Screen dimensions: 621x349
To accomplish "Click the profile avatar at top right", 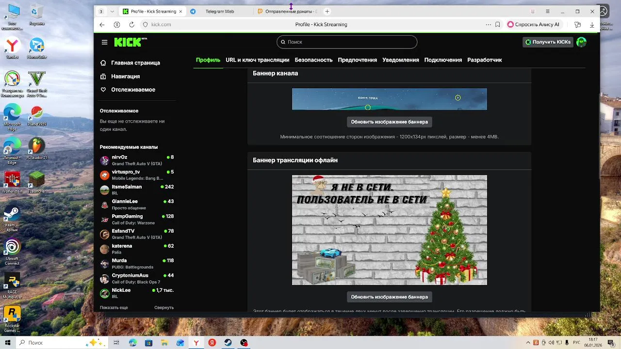I will pyautogui.click(x=581, y=42).
